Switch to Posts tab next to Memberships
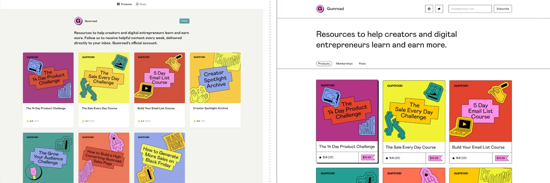 pos(362,63)
